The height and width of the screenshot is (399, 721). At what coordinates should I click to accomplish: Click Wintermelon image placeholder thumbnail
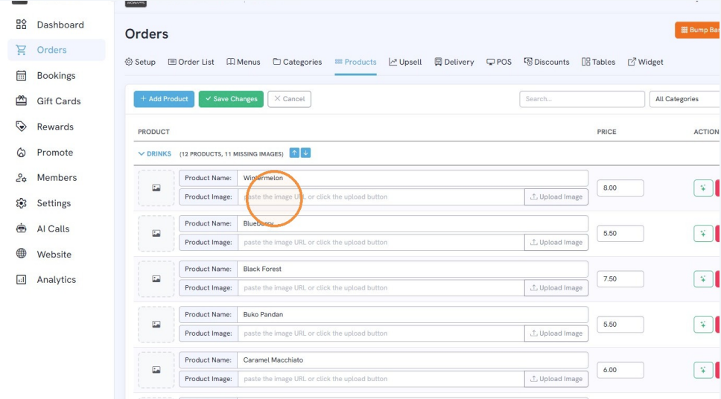(x=156, y=188)
